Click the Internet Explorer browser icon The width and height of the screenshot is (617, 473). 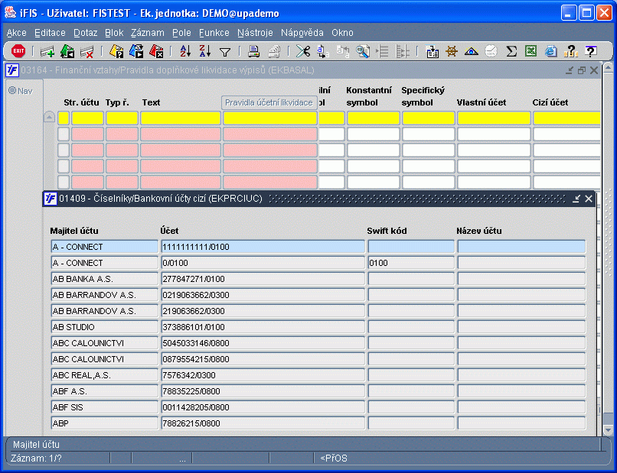(x=551, y=51)
